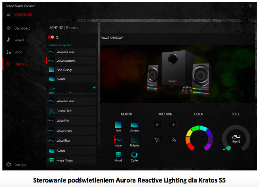Viewport: 259px width, 187px height.
Task: Select installed Aurora preset
Action: pyautogui.click(x=72, y=79)
